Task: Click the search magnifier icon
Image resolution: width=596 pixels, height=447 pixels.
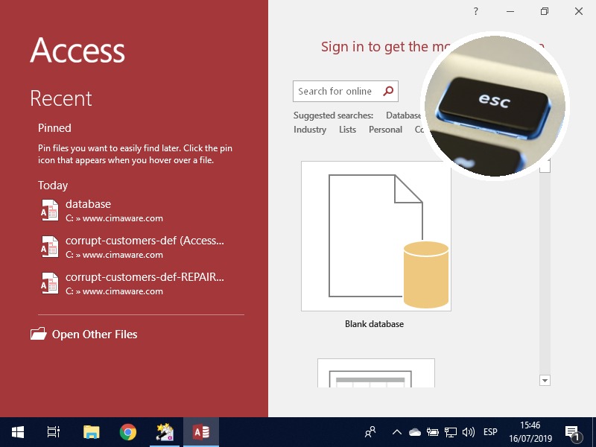Action: [388, 91]
